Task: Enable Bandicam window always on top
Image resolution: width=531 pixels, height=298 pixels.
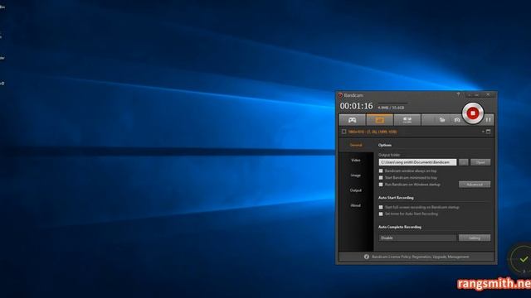Action: click(x=381, y=171)
